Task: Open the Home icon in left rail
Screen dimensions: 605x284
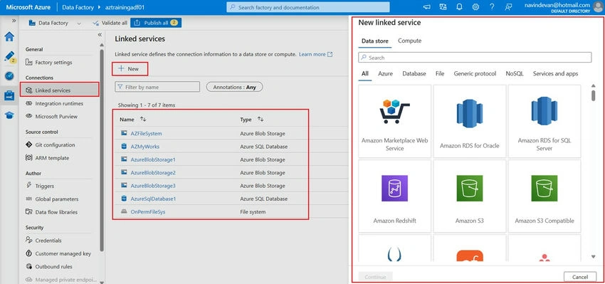Action: [9, 37]
